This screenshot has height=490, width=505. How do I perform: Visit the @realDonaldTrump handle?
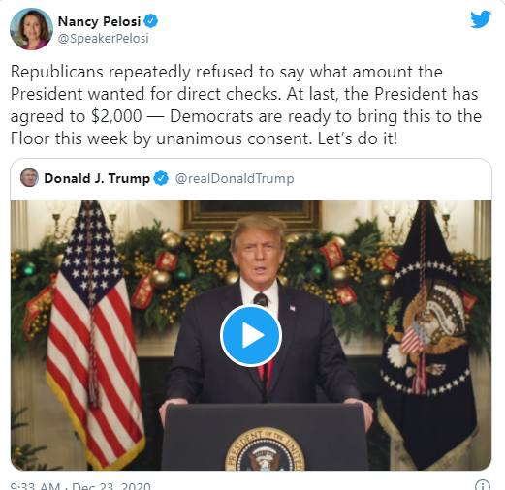click(235, 178)
